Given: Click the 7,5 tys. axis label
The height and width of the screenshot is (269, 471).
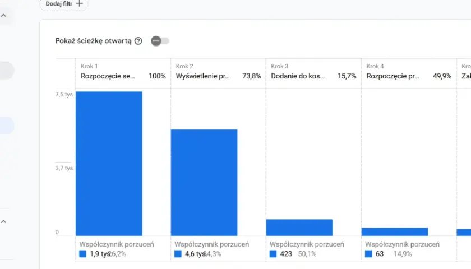Looking at the screenshot, I should pyautogui.click(x=64, y=94).
